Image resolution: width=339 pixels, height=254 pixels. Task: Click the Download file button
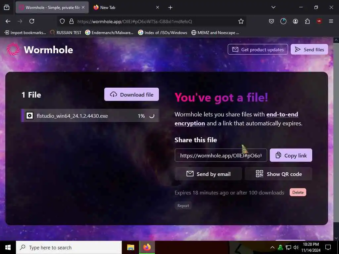coord(131,94)
